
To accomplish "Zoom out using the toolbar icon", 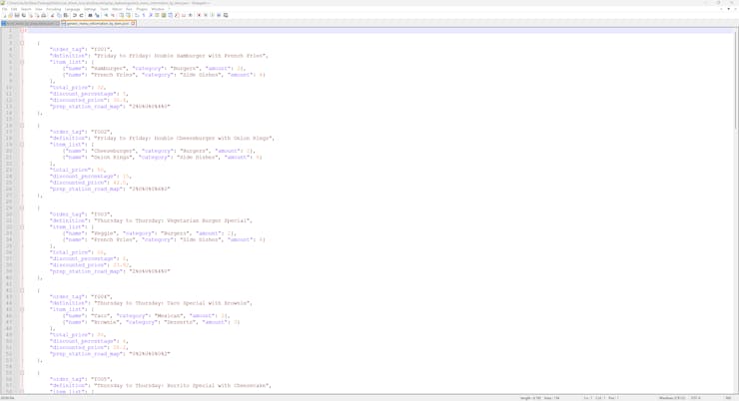I will pos(113,15).
